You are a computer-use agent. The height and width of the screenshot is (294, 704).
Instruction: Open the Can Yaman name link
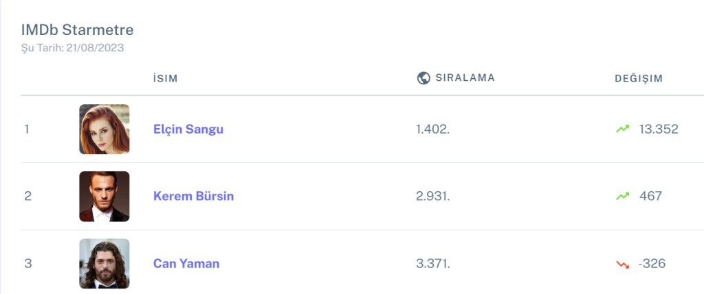[x=186, y=263]
